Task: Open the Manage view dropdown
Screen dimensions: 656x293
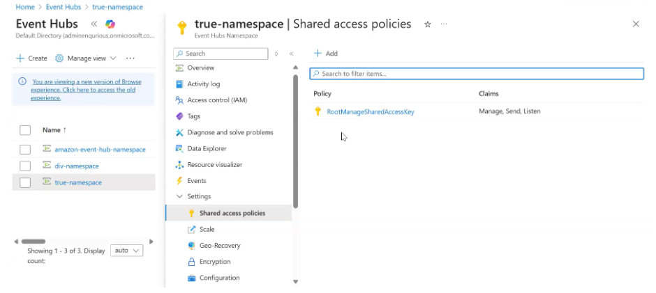Action: tap(85, 58)
